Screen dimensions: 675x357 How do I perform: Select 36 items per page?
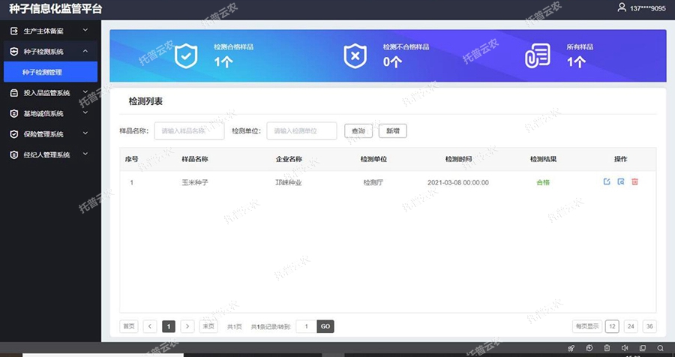click(649, 326)
